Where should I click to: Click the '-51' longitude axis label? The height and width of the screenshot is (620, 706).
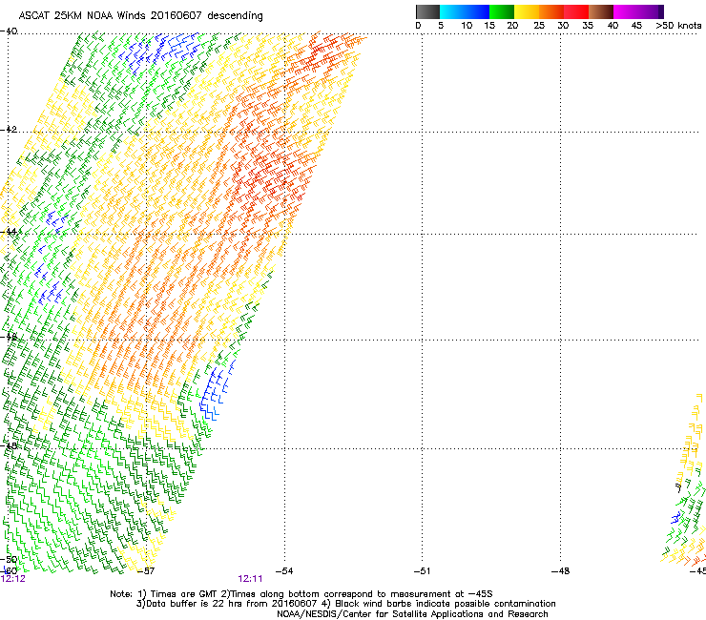[x=422, y=571]
